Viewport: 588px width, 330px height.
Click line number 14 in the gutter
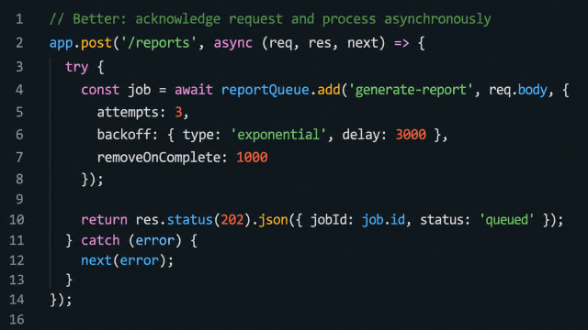17,300
